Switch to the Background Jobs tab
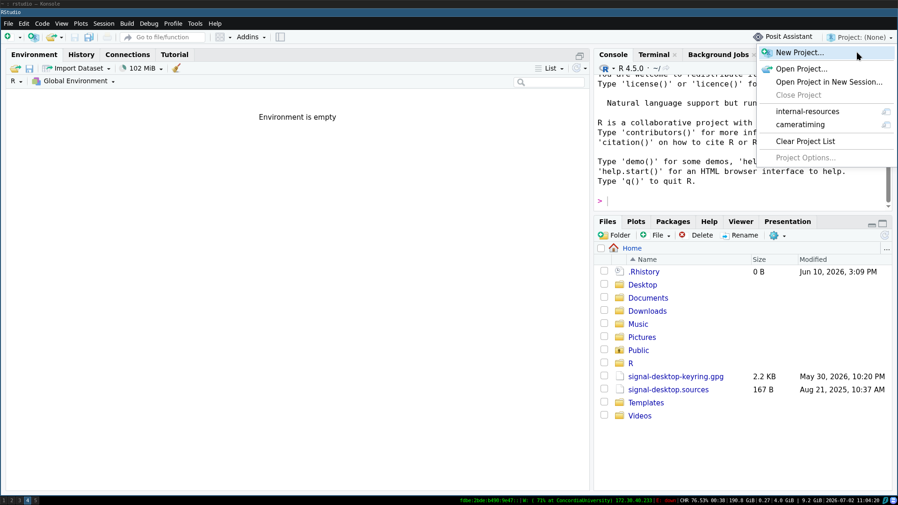Image resolution: width=898 pixels, height=505 pixels. [x=718, y=55]
